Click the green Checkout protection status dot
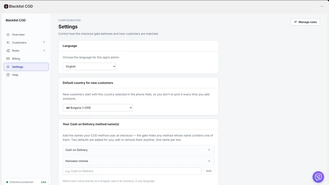329x185 pixels. [x=7, y=182]
